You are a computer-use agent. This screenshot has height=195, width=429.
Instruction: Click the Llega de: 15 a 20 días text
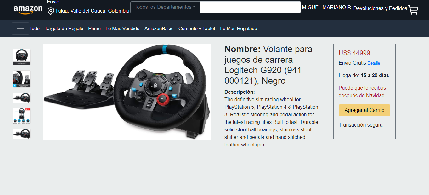364,76
